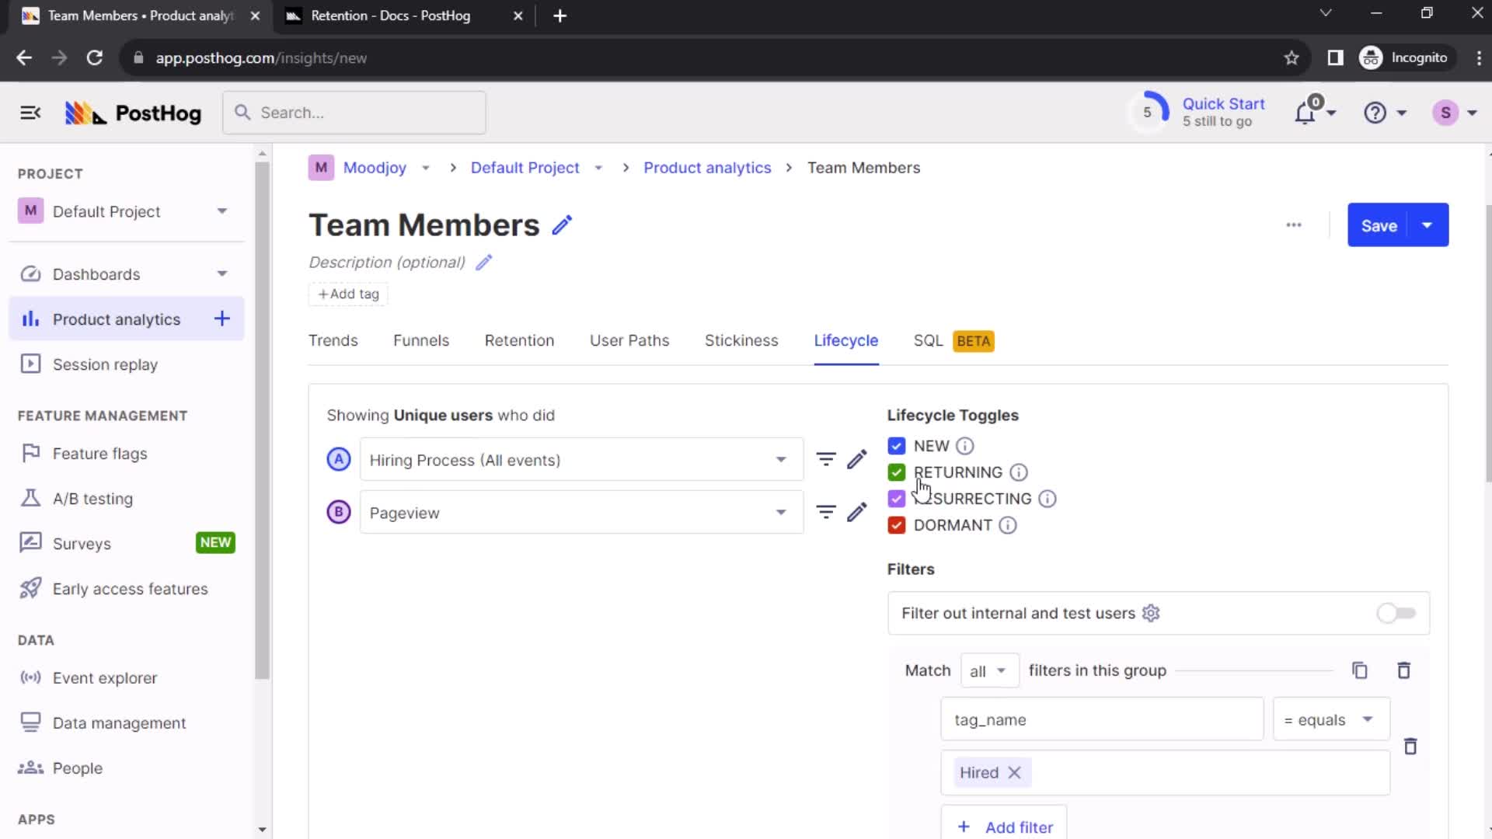This screenshot has height=839, width=1492.
Task: Click the sidebar vertical scrollbar
Action: (262, 419)
